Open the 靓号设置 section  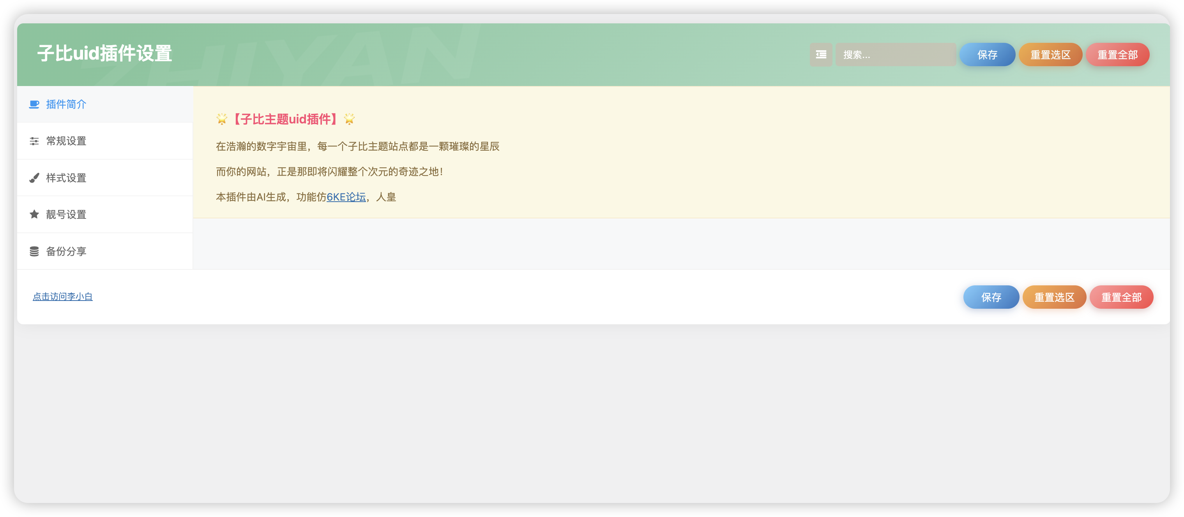point(66,214)
